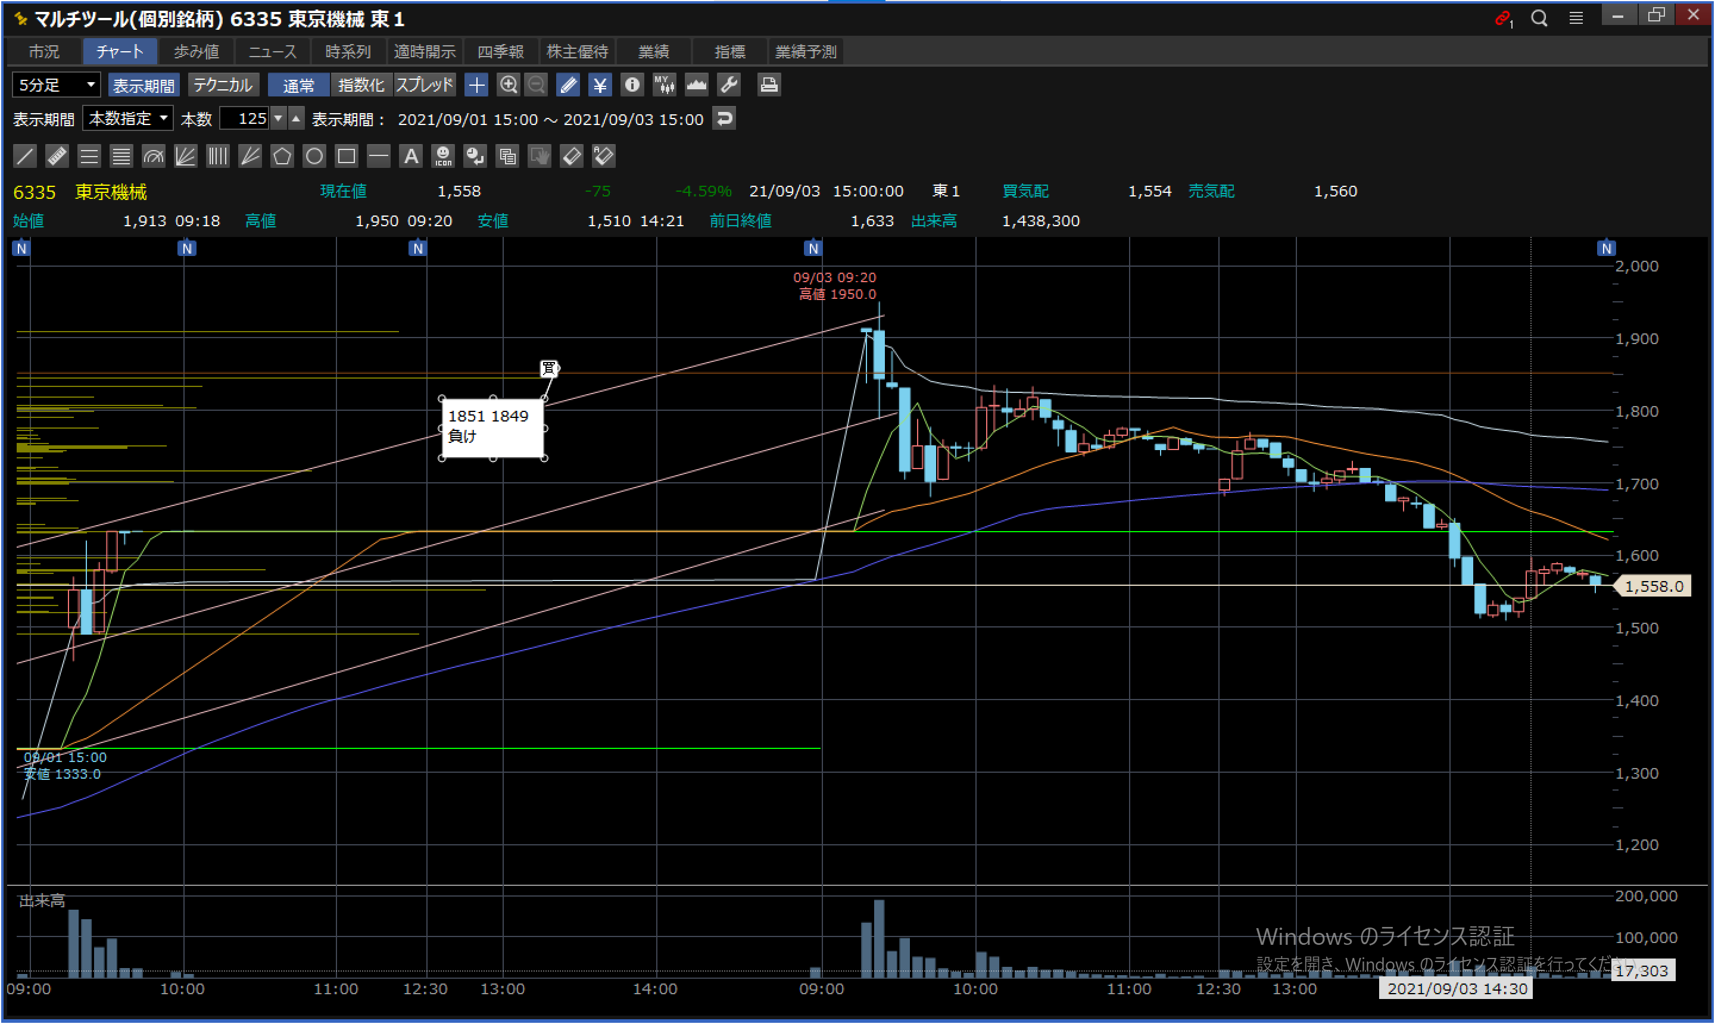Click the zoom-in magnifier icon

tap(508, 85)
